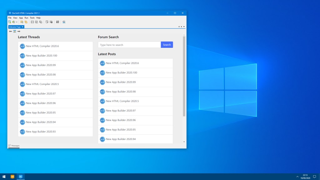Open the App menu
This screenshot has width=320, height=180.
(21, 18)
